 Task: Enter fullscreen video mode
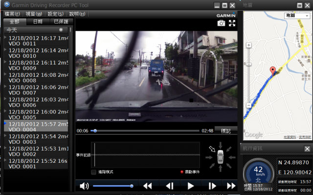(x=232, y=23)
